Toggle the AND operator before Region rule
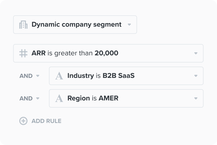The image size is (217, 145). (x=26, y=98)
